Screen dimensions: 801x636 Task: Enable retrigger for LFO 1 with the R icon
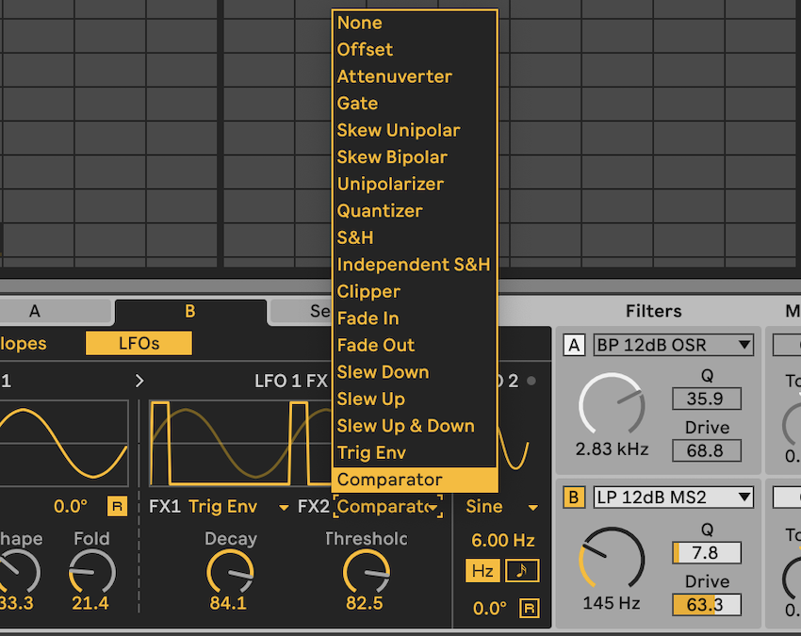click(x=118, y=506)
